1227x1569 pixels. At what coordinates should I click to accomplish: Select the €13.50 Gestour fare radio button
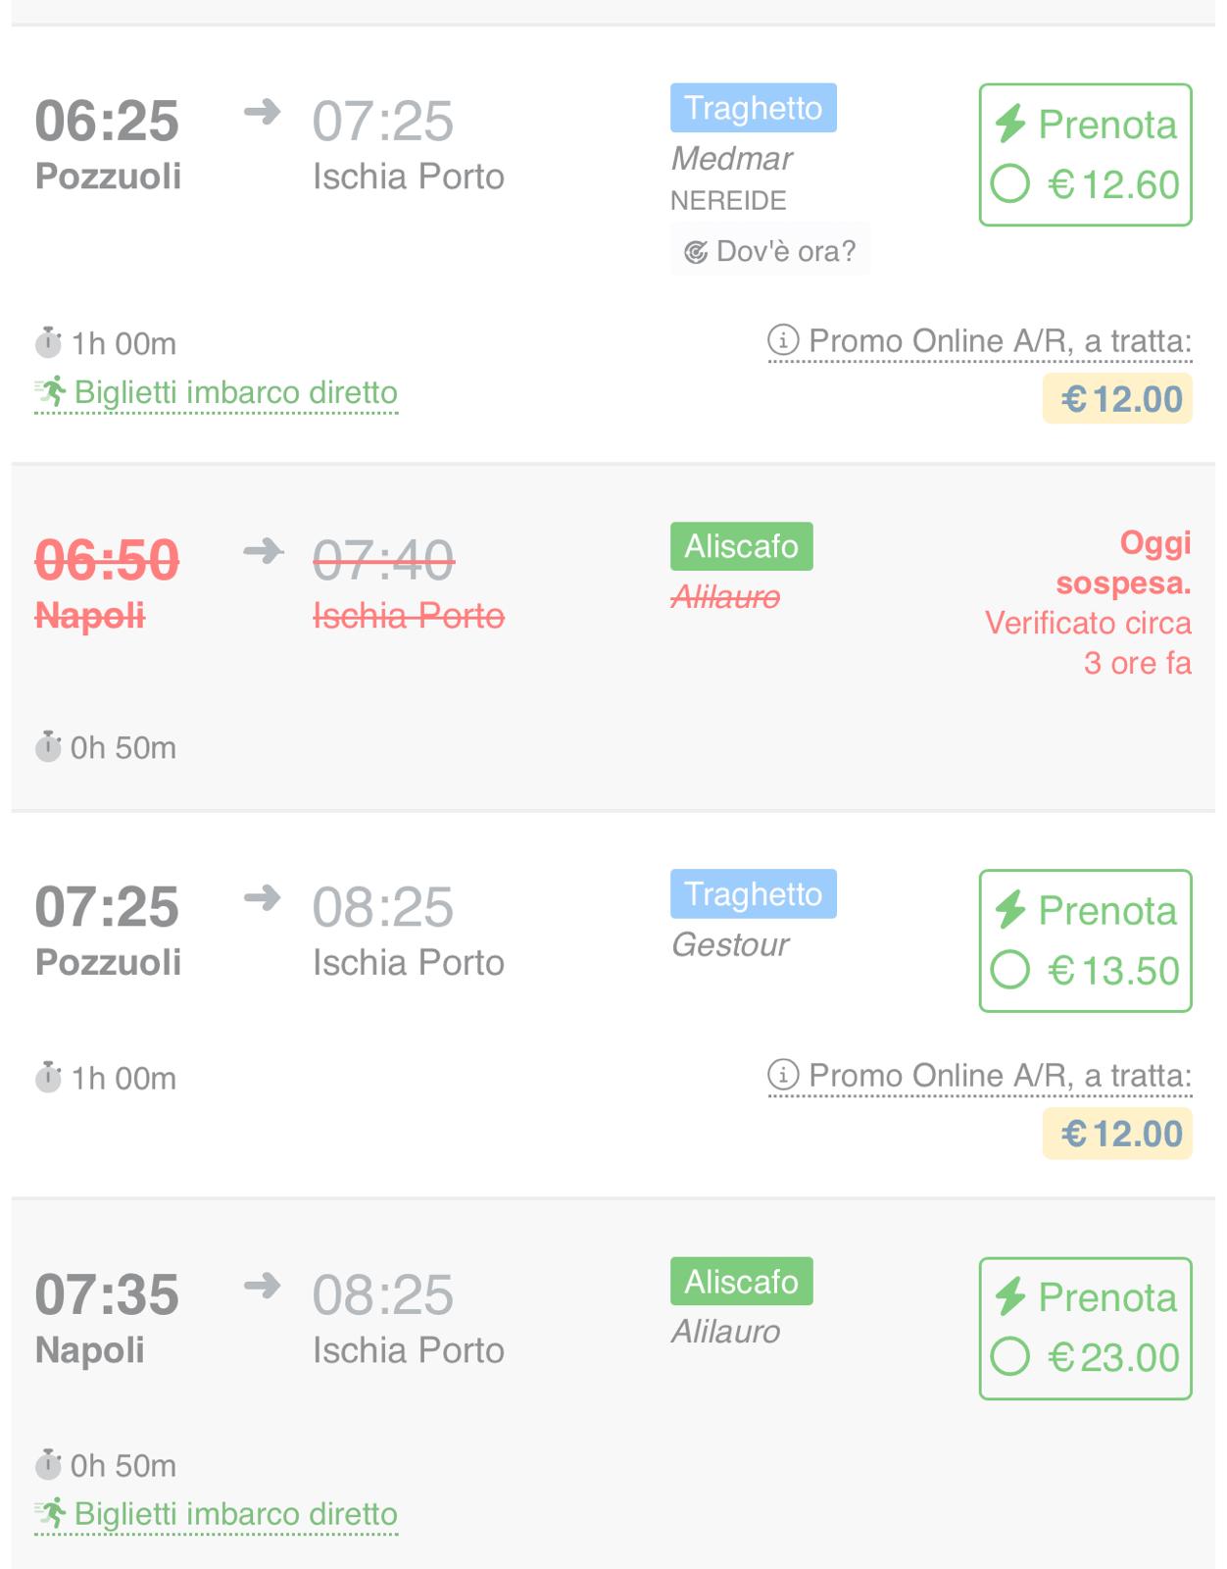(x=1009, y=970)
